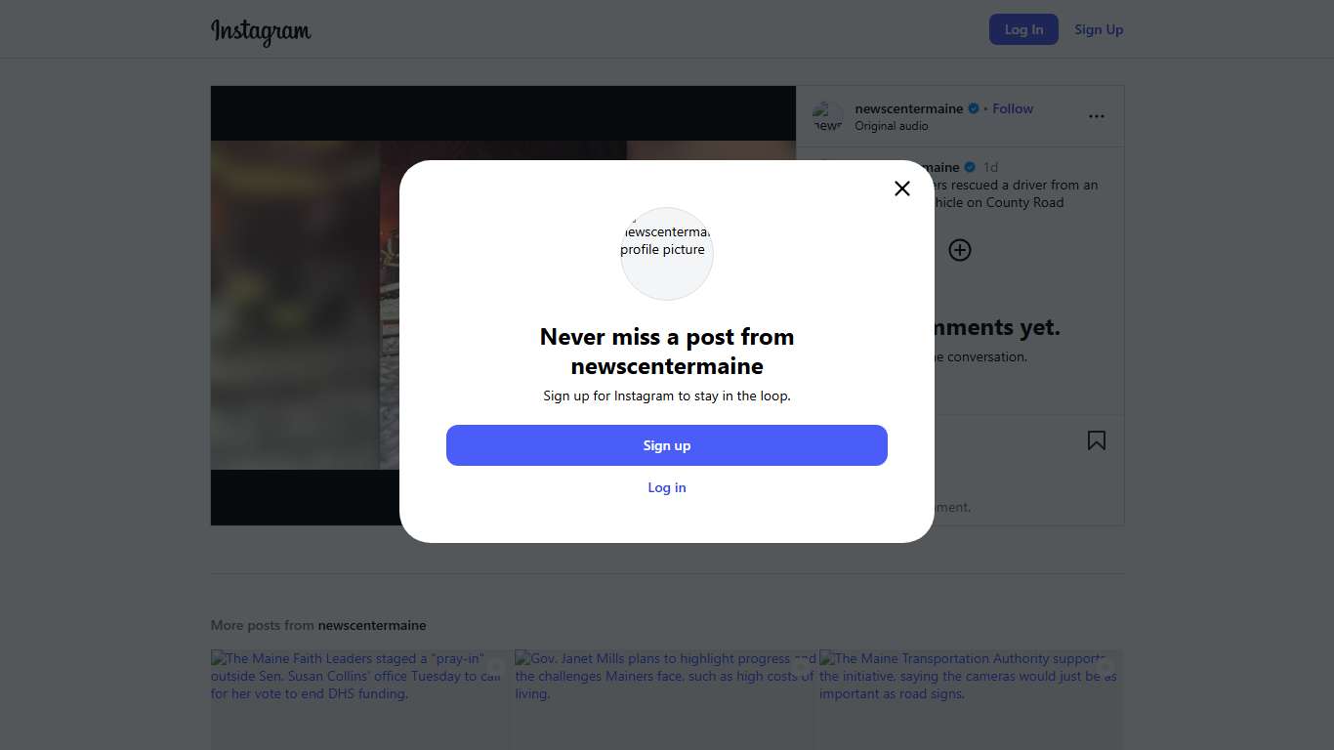Follow the newscentermaine account
This screenshot has width=1334, height=750.
(x=1012, y=108)
